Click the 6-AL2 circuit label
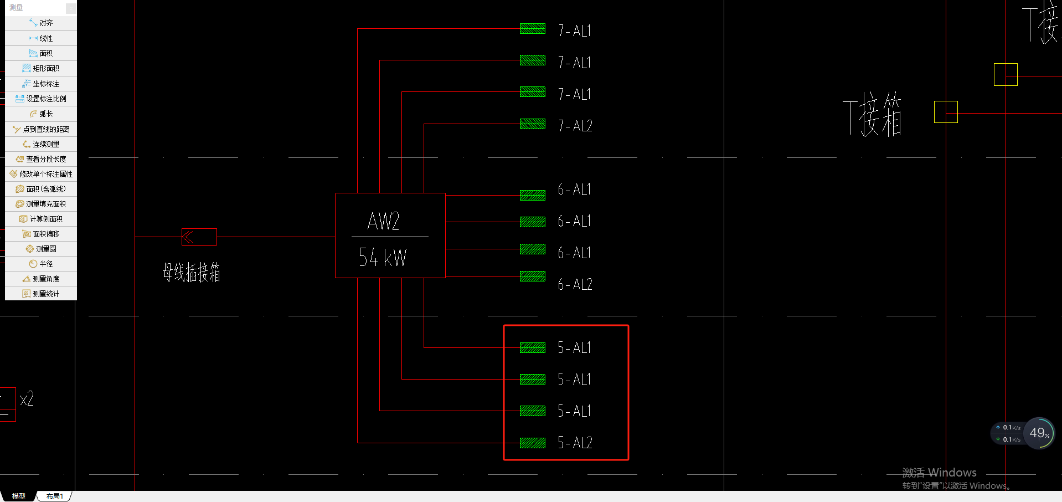This screenshot has height=502, width=1062. tap(575, 284)
